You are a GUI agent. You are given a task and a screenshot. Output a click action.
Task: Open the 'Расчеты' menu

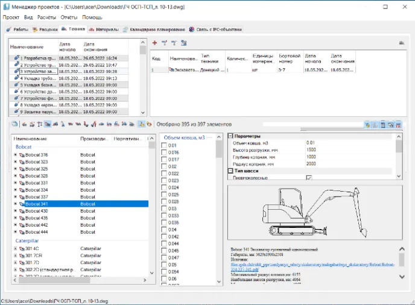point(45,17)
